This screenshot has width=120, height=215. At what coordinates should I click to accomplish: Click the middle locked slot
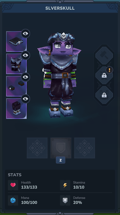[104, 75]
